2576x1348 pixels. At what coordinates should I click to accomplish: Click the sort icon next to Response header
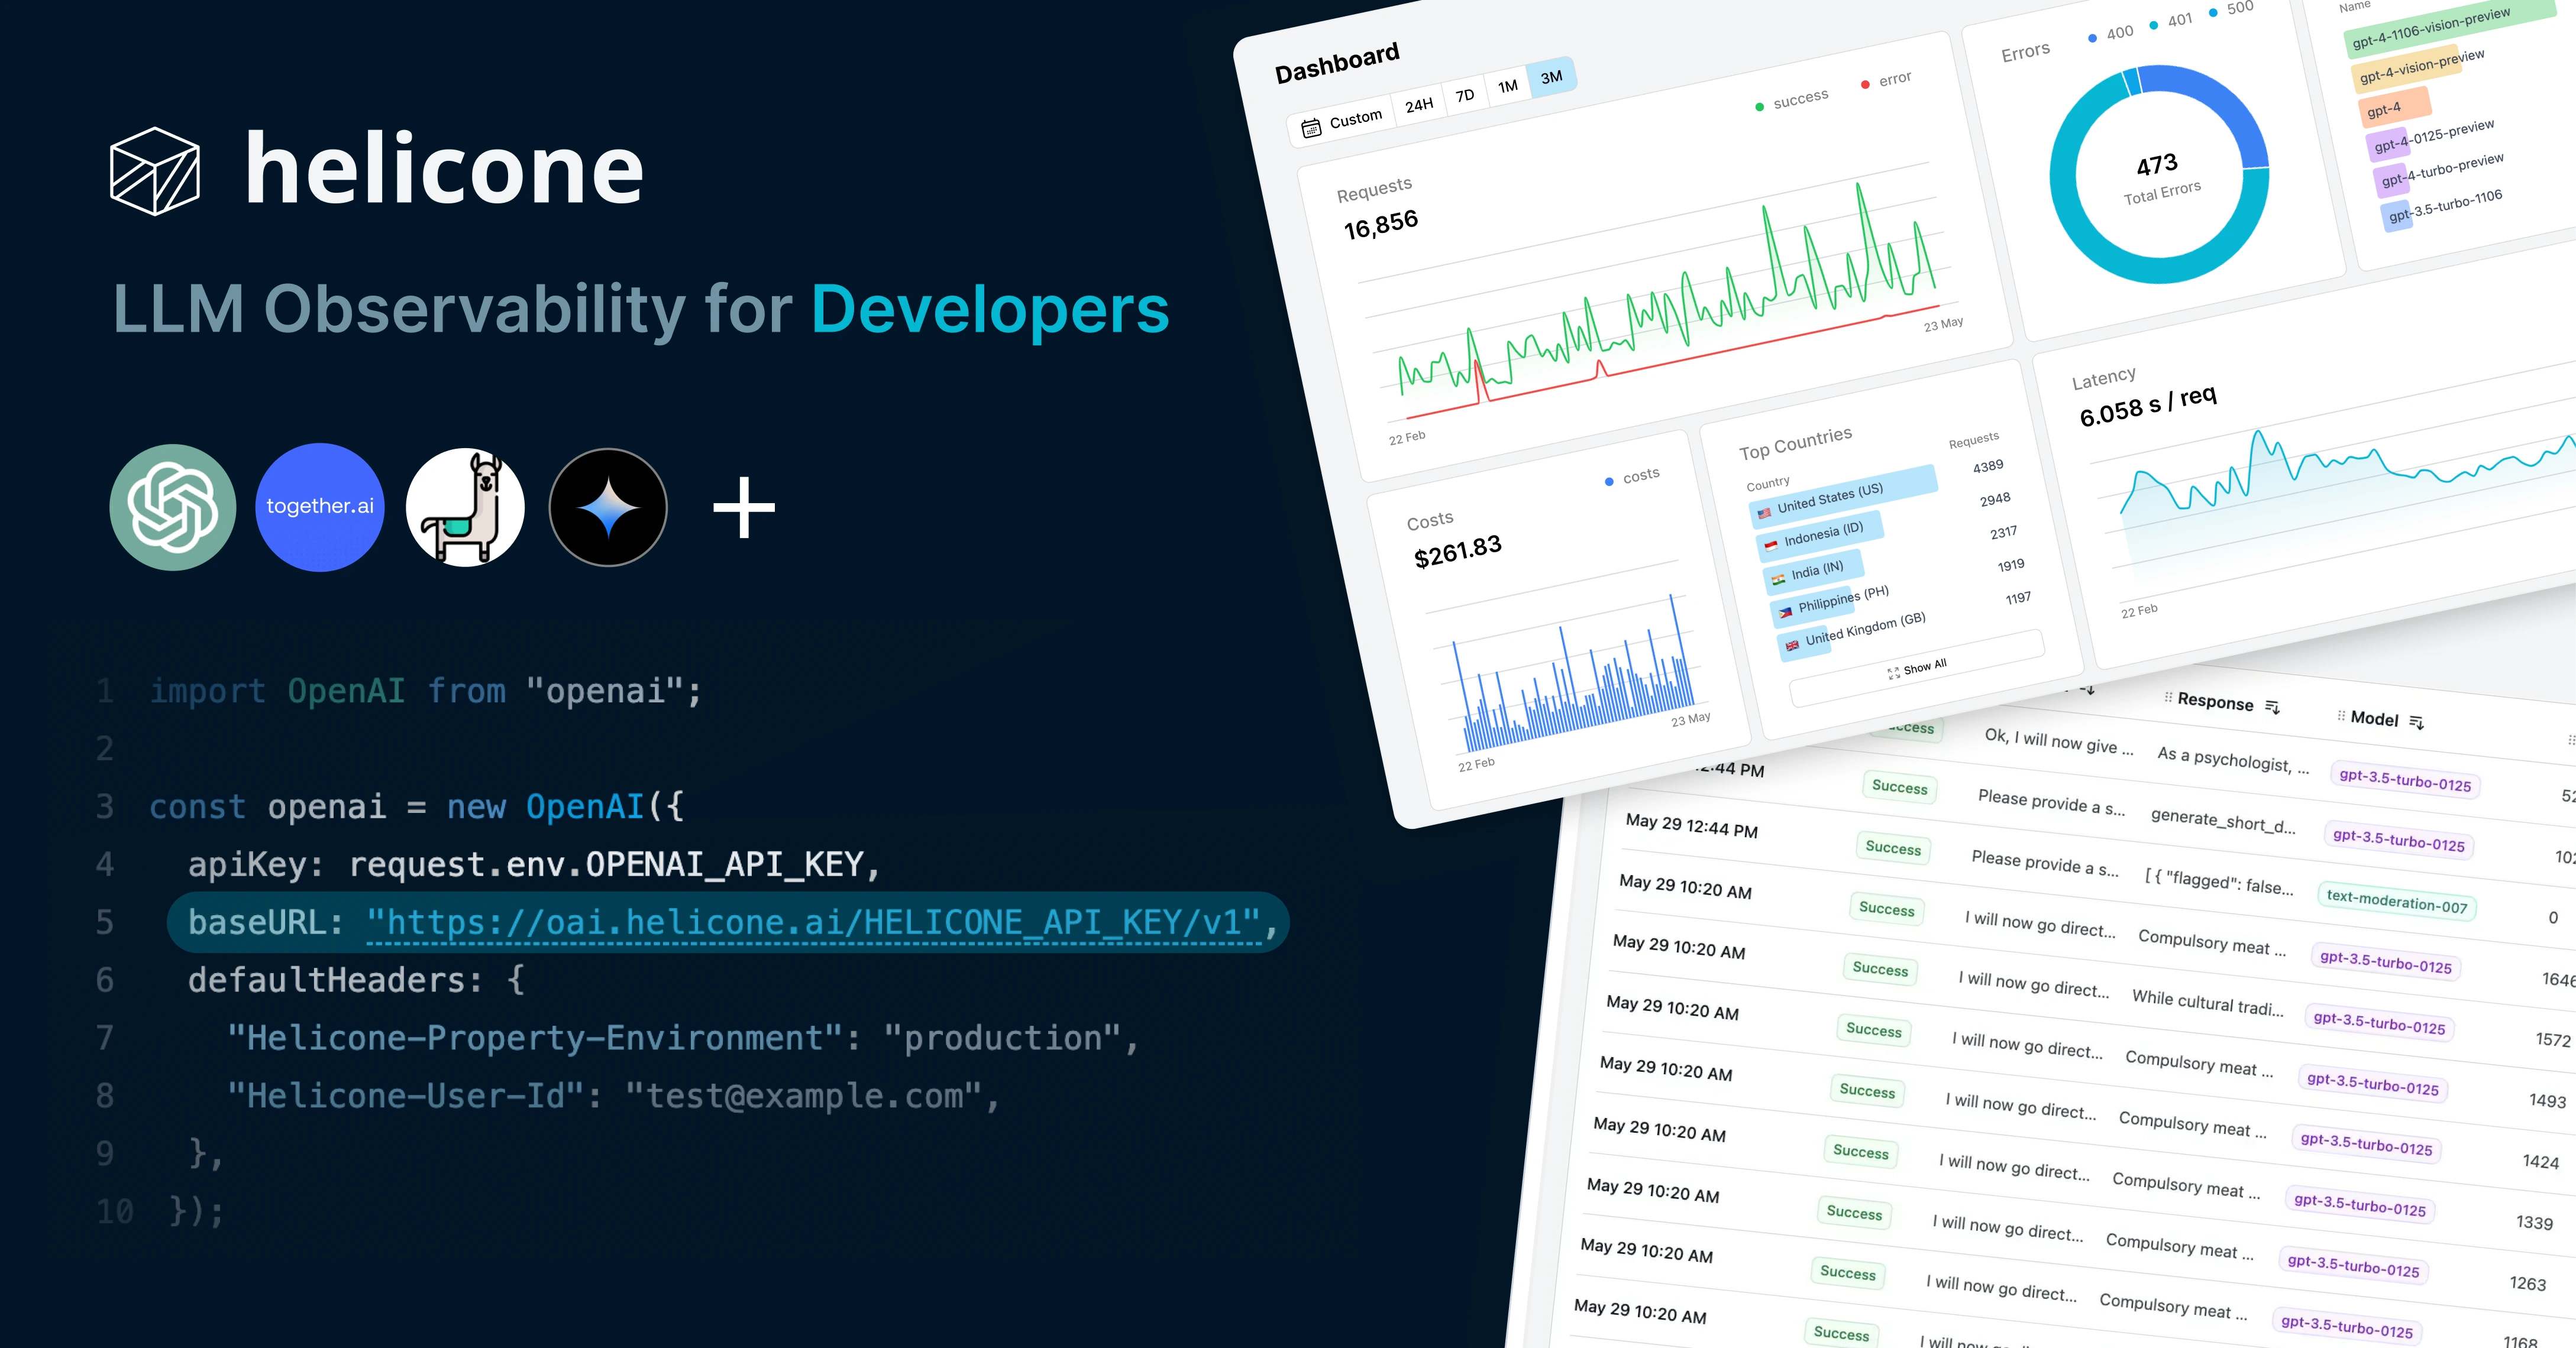[x=2272, y=708]
